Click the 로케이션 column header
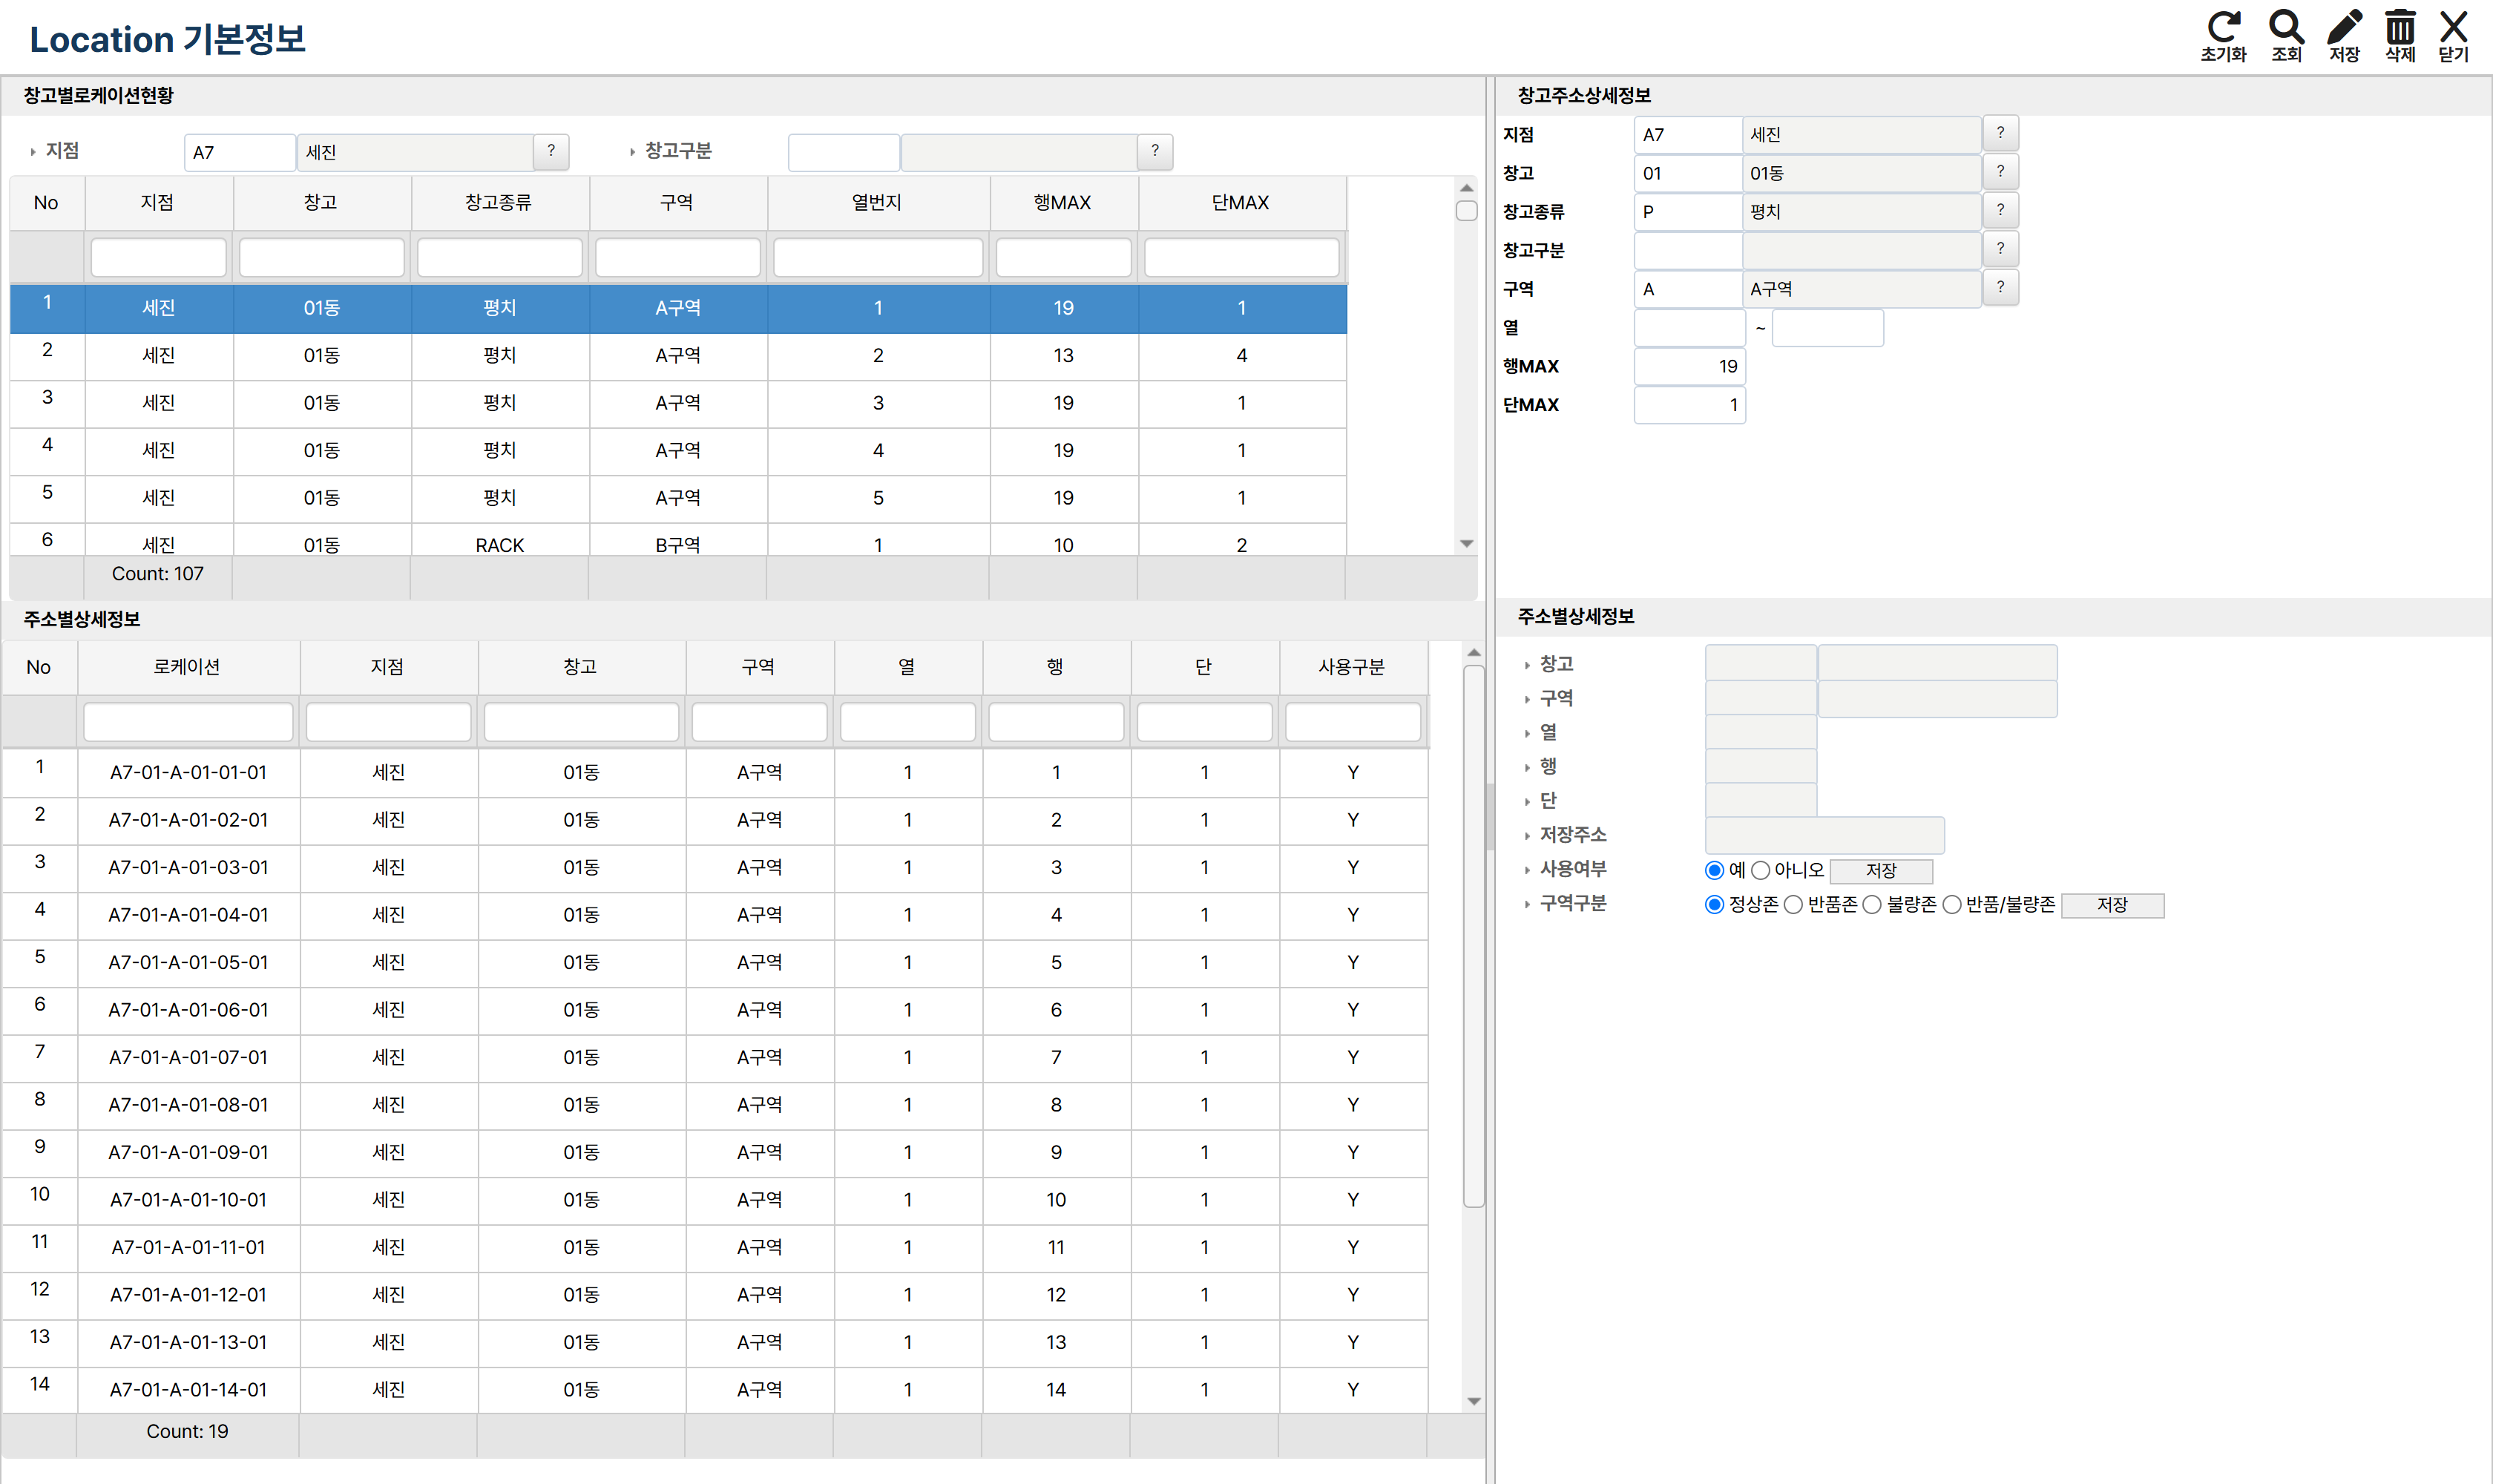 tap(188, 667)
